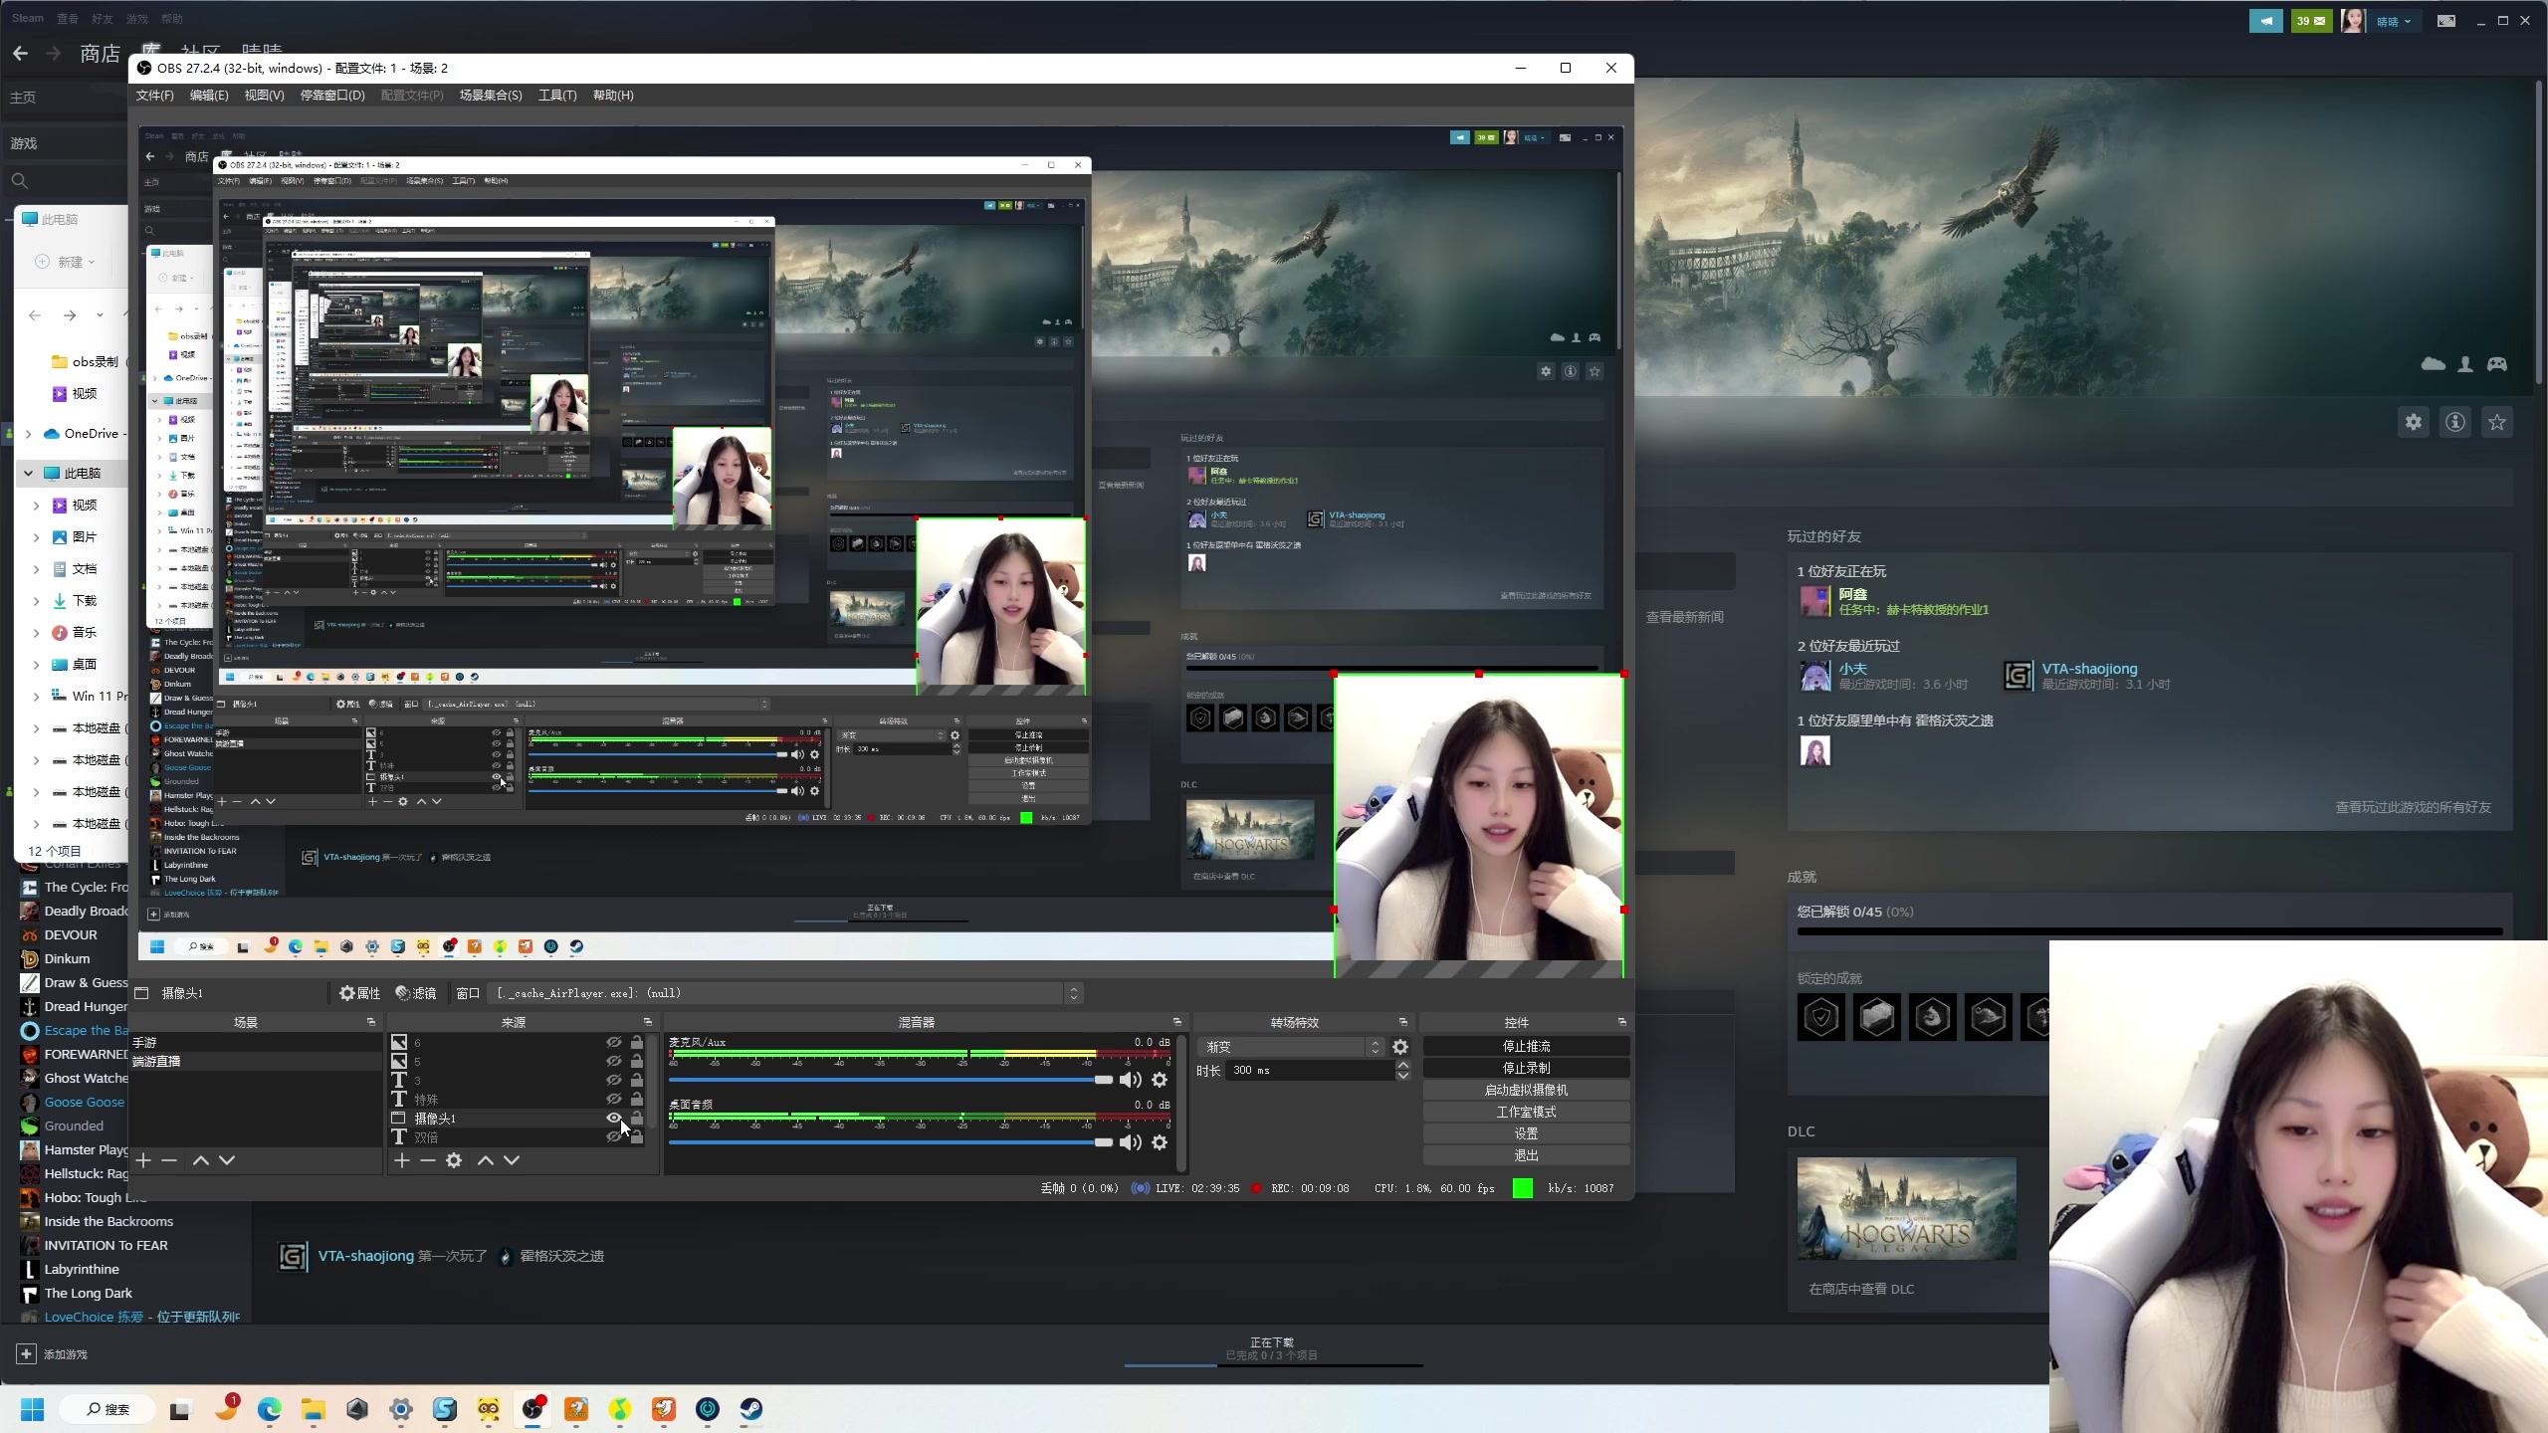Image resolution: width=2548 pixels, height=1433 pixels.
Task: Click the 桌面音频 volume slider
Action: 891,1142
